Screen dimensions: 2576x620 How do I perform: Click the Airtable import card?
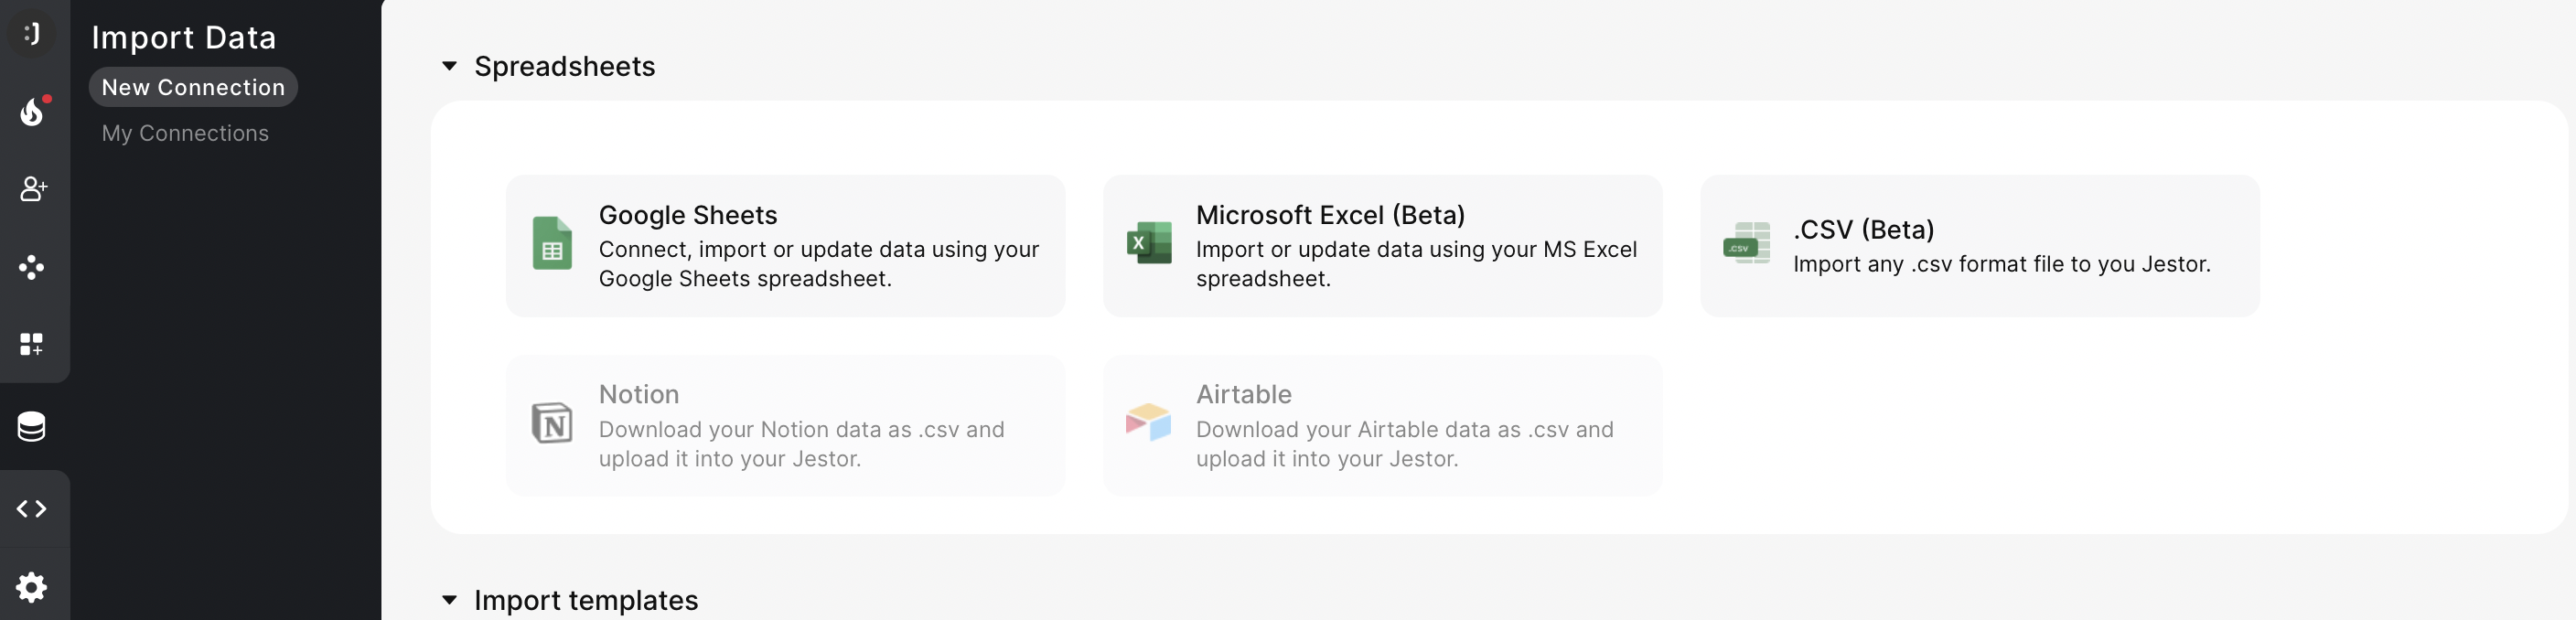[x=1382, y=425]
